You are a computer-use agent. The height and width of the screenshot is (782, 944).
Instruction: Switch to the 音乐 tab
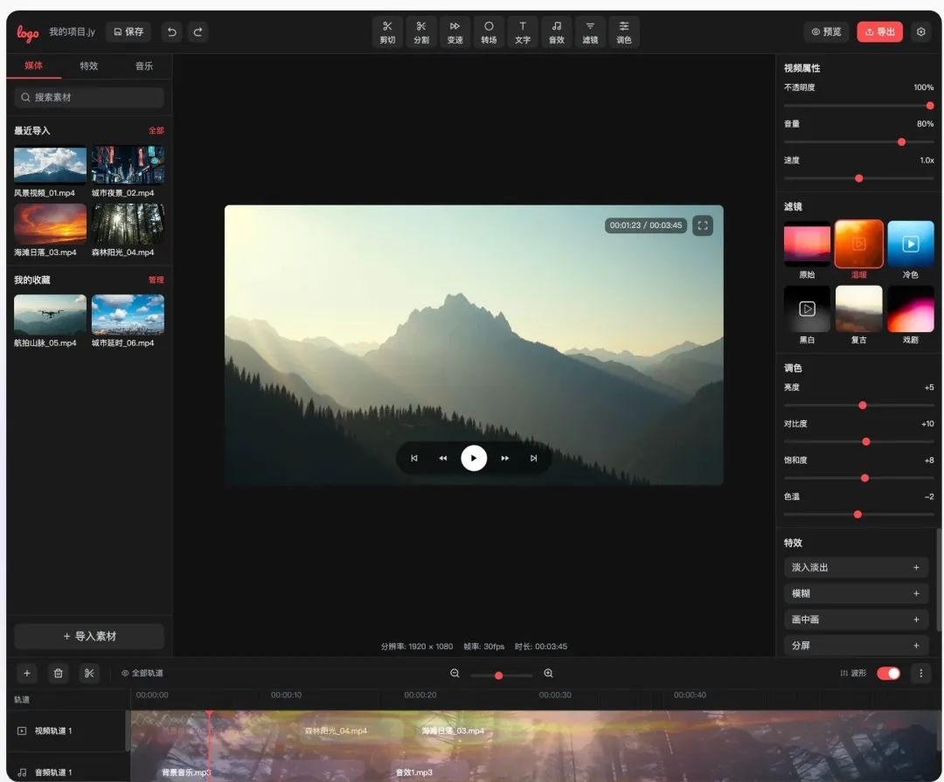coord(143,66)
